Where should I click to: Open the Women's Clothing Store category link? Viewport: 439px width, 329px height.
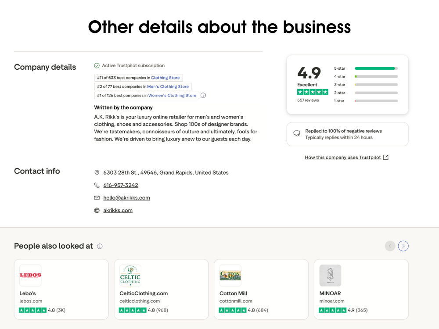[172, 95]
